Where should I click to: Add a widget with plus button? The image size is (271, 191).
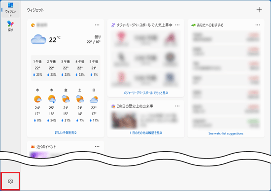click(x=259, y=10)
